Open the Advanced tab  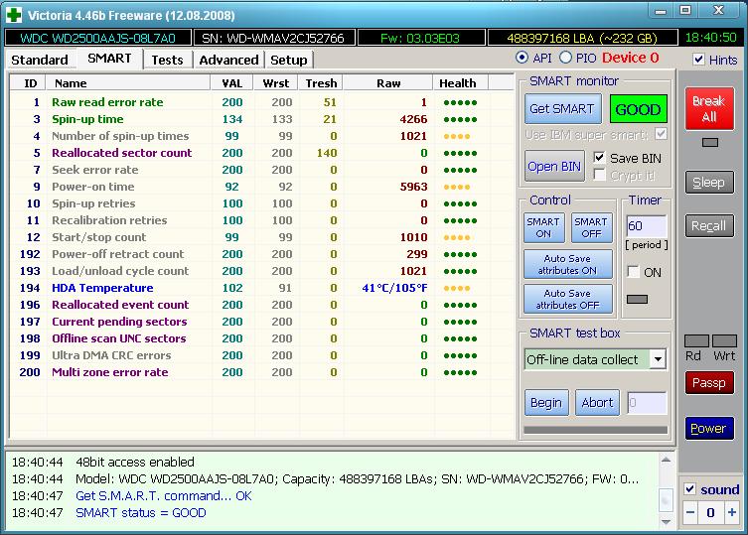point(228,61)
